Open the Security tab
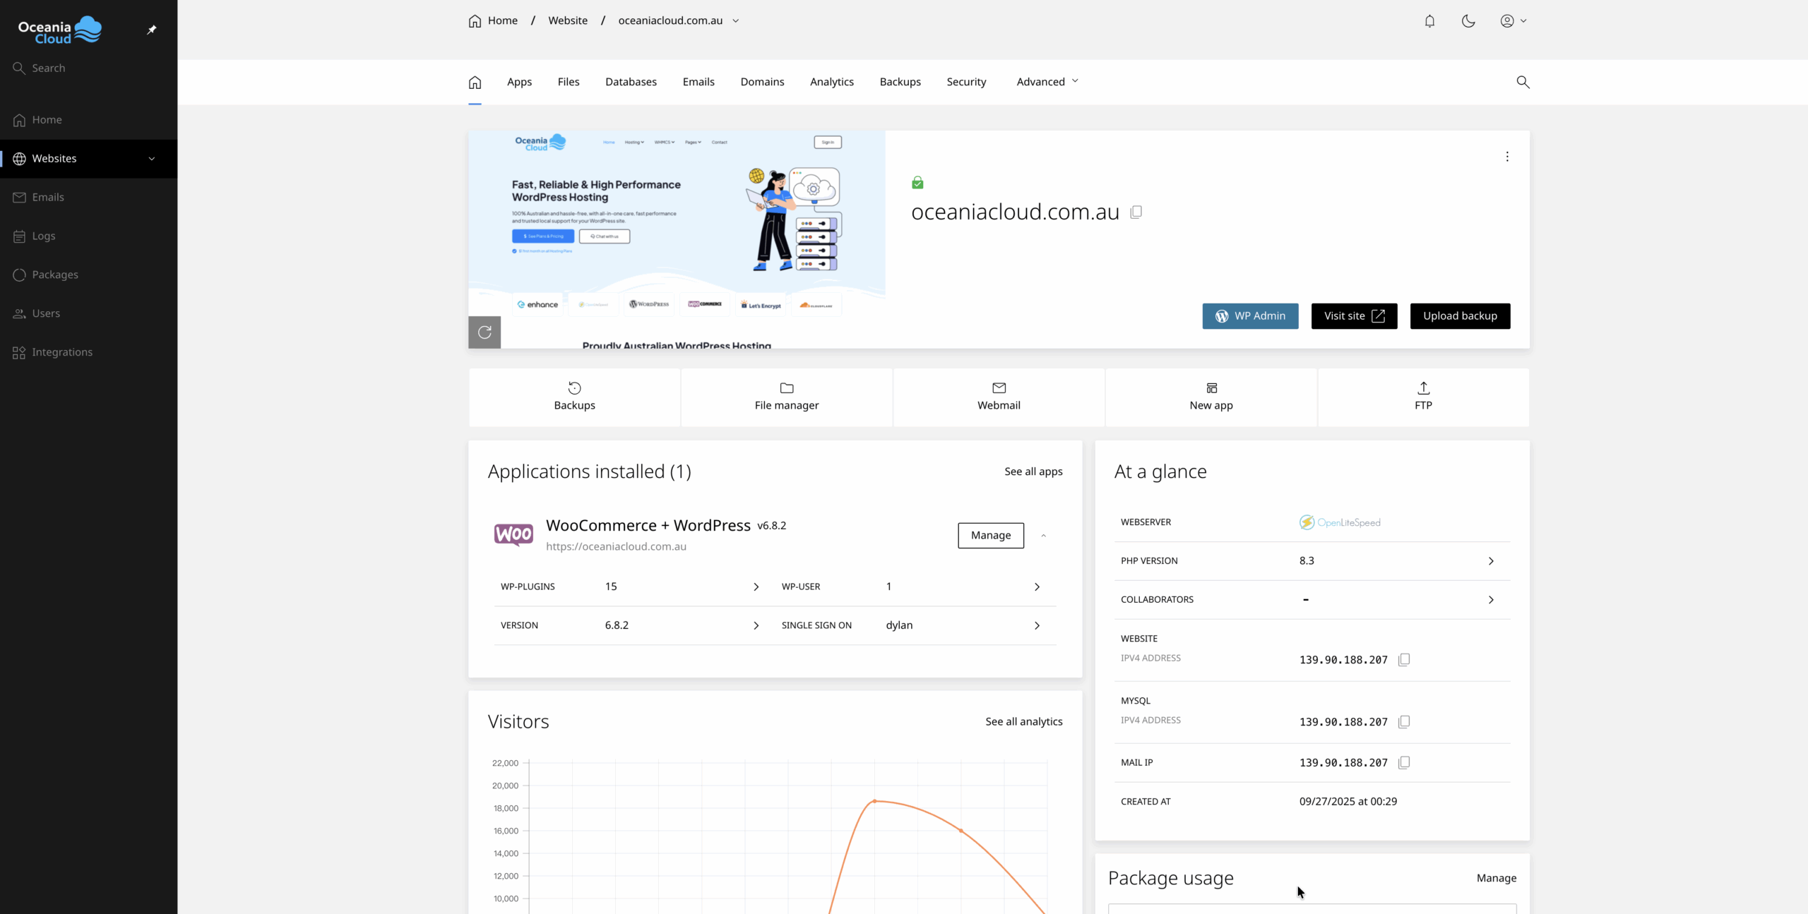The width and height of the screenshot is (1808, 914). point(966,82)
